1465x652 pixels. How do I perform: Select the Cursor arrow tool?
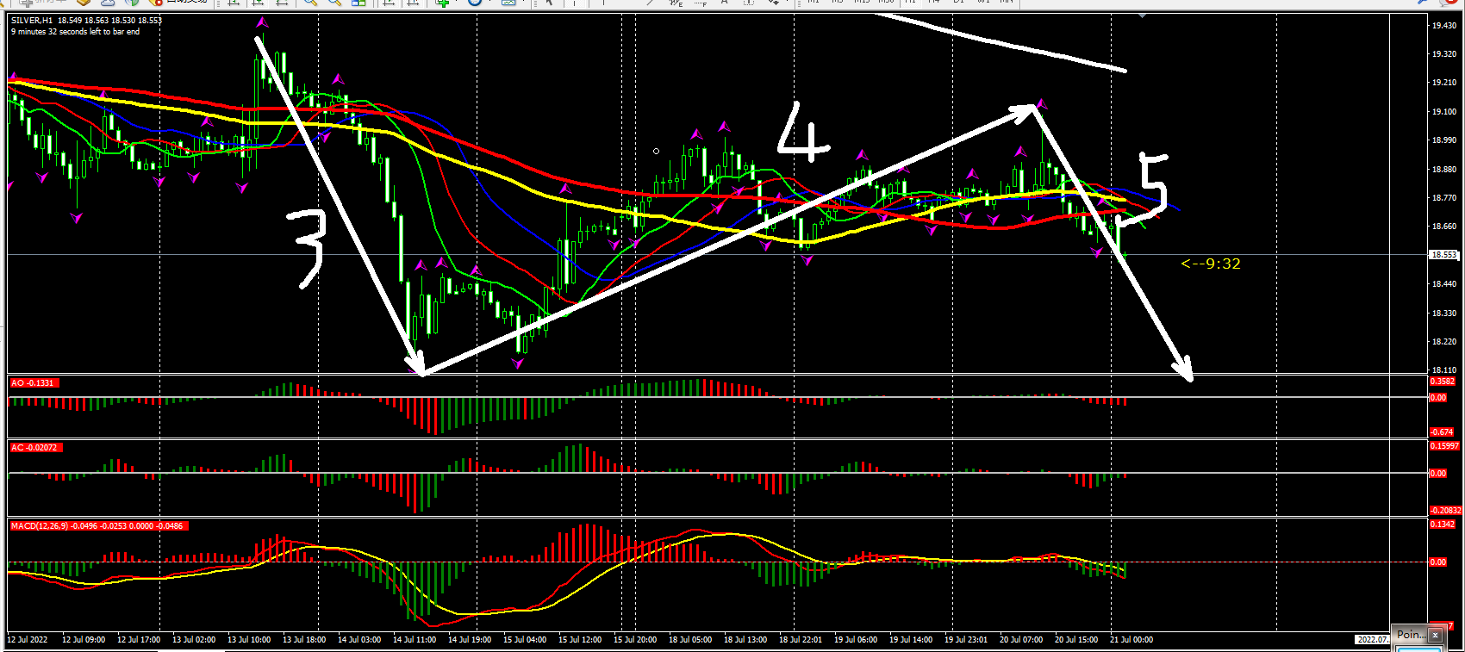pos(550,3)
